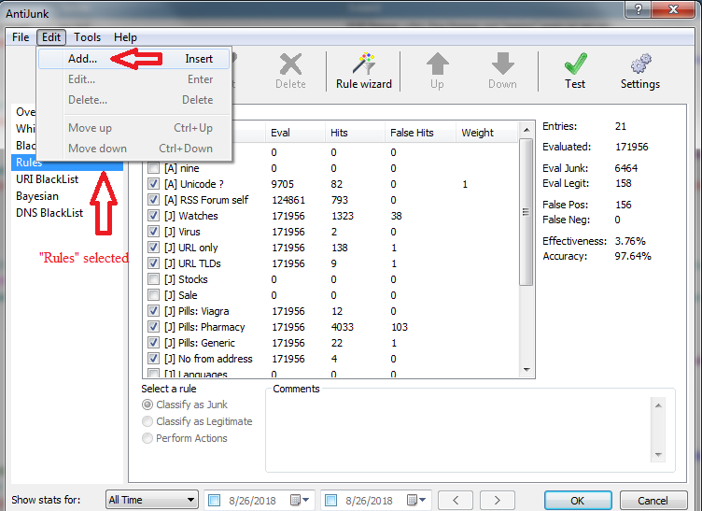This screenshot has height=511, width=702.
Task: Choose Move down in the Edit menu
Action: tap(133, 149)
